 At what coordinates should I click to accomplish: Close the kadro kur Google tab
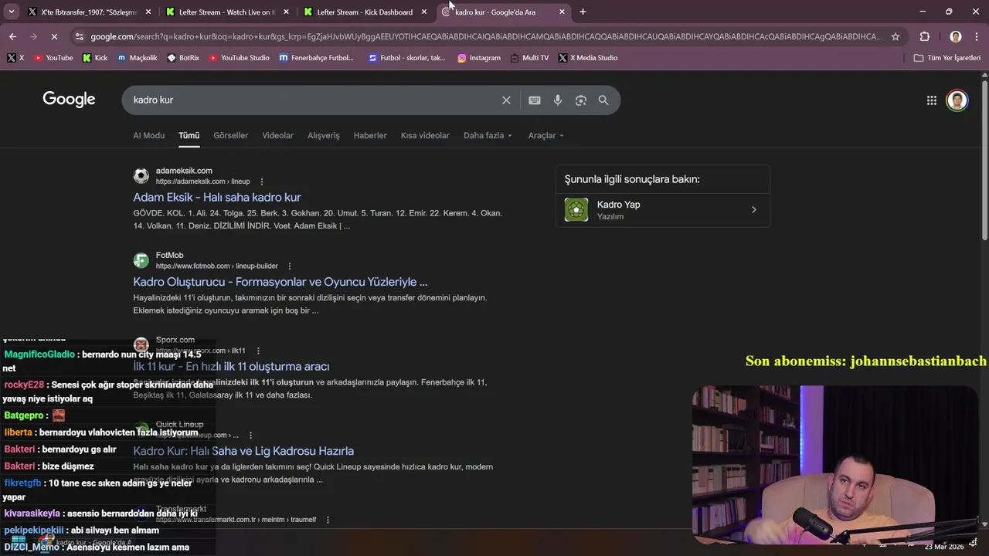click(562, 12)
